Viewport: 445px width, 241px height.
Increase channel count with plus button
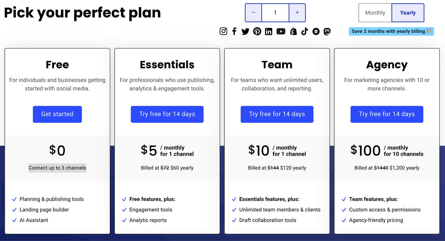click(297, 13)
